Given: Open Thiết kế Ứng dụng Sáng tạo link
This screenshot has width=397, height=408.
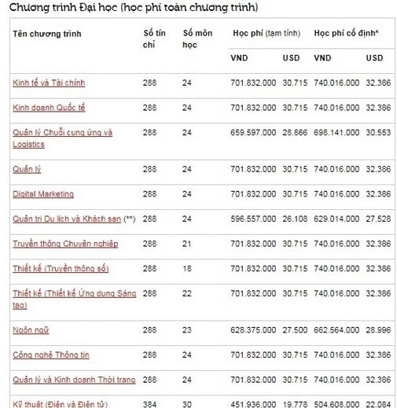Looking at the screenshot, I should click(x=75, y=299).
